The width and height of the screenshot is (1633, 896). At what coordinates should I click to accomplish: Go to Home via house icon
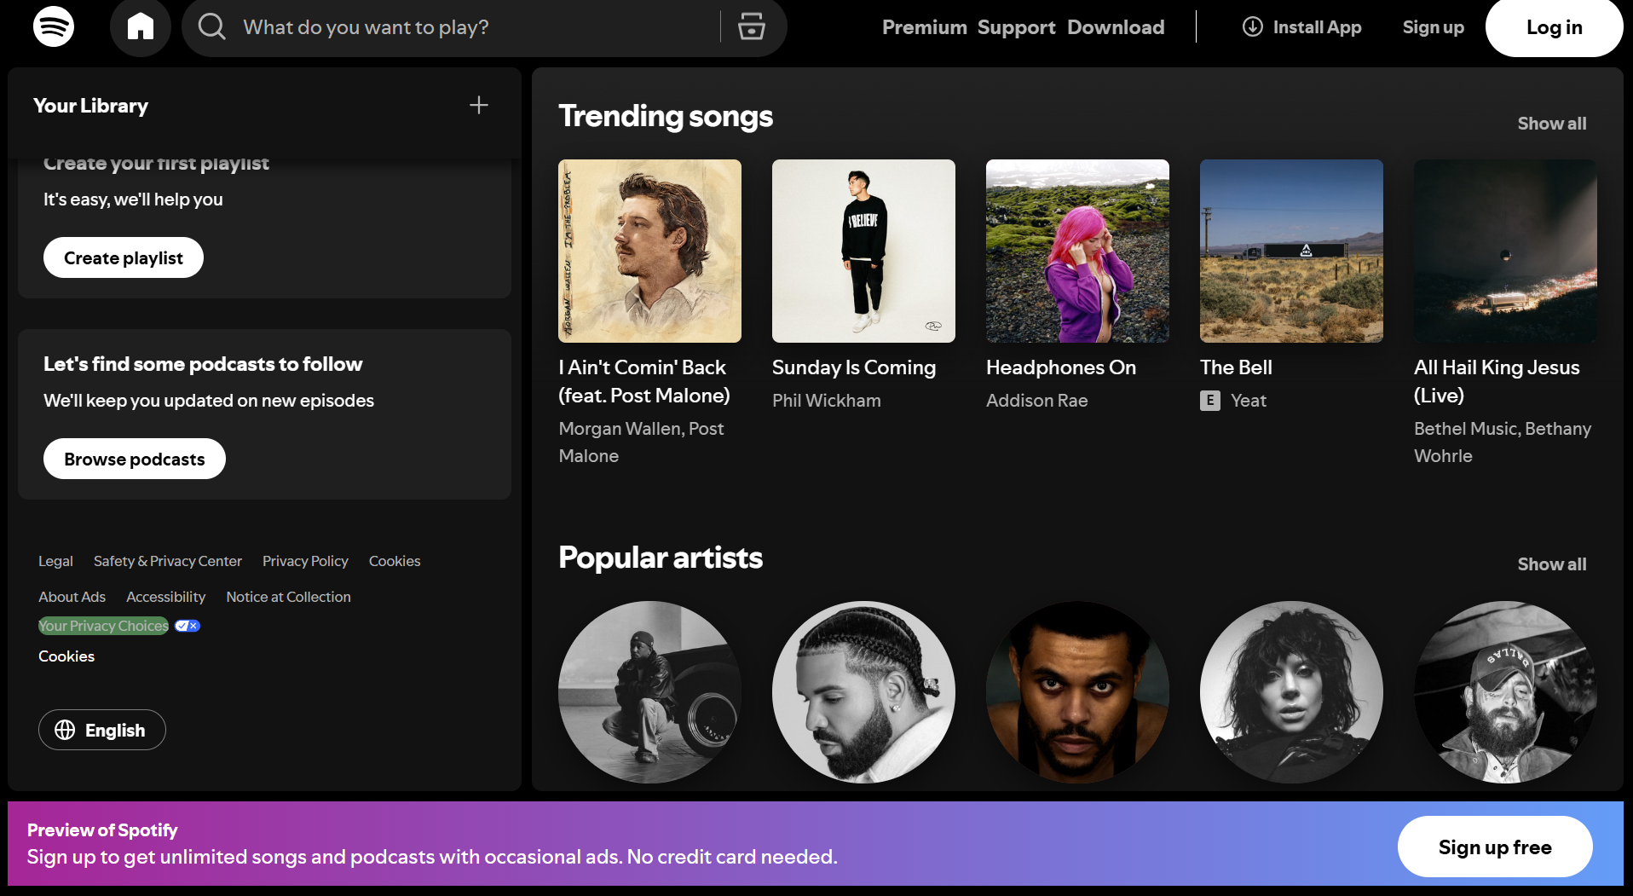pyautogui.click(x=141, y=27)
